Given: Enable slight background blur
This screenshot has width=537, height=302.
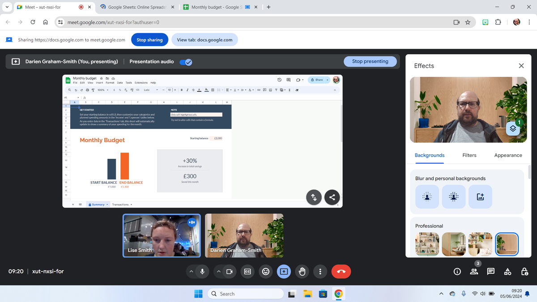Looking at the screenshot, I should coord(426,196).
